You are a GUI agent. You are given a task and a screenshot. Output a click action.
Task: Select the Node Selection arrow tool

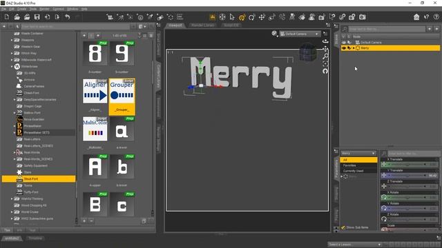(x=232, y=17)
